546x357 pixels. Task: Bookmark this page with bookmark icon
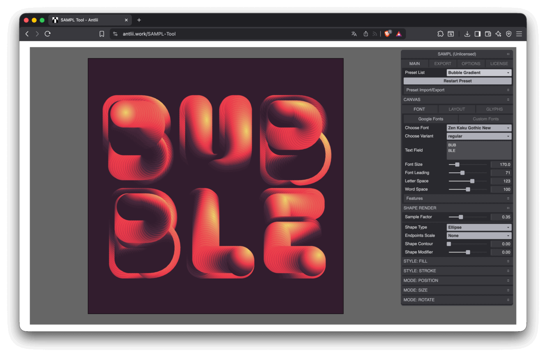click(102, 34)
